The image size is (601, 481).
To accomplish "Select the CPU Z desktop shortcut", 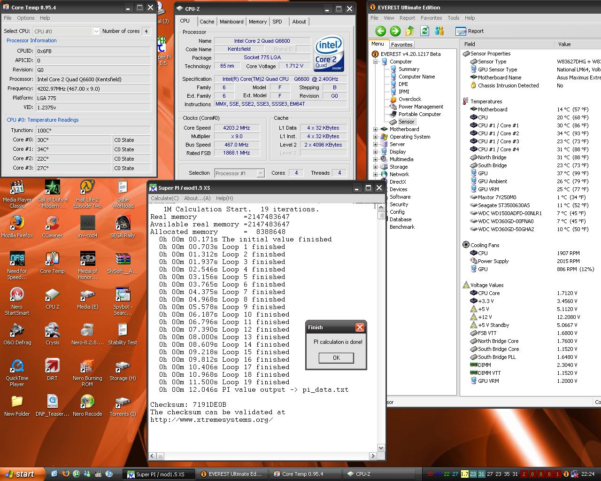I will (x=52, y=298).
